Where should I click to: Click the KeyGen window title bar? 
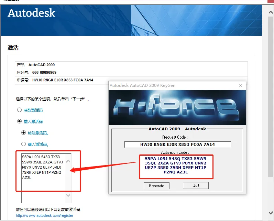coord(173,86)
